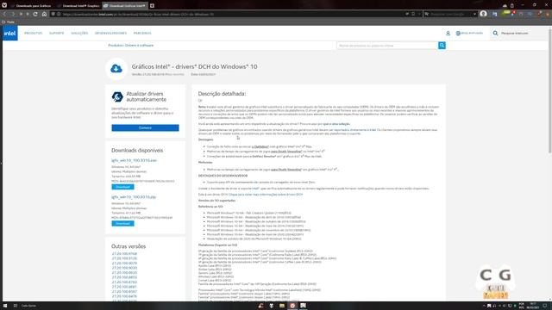Open version 27.20.100.8935
This screenshot has height=310, width=552.
coord(124,272)
